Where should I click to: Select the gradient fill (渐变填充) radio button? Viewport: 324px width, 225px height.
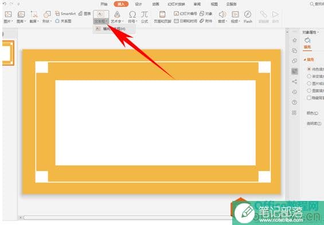(x=309, y=76)
